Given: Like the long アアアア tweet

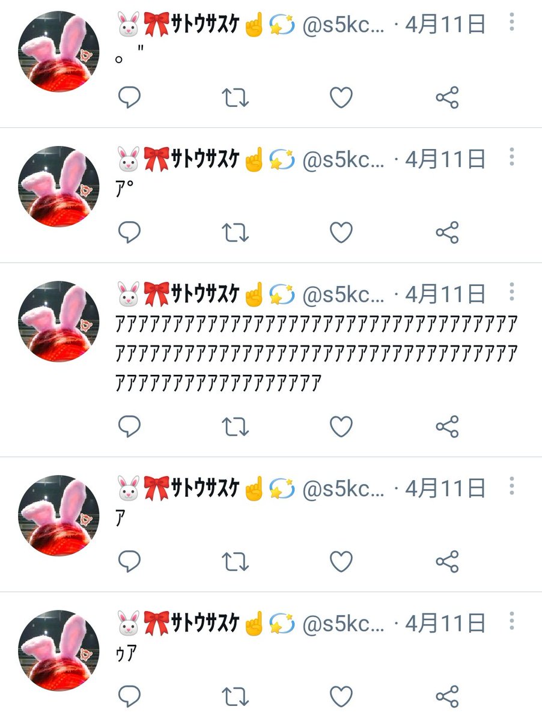Looking at the screenshot, I should pyautogui.click(x=341, y=427).
